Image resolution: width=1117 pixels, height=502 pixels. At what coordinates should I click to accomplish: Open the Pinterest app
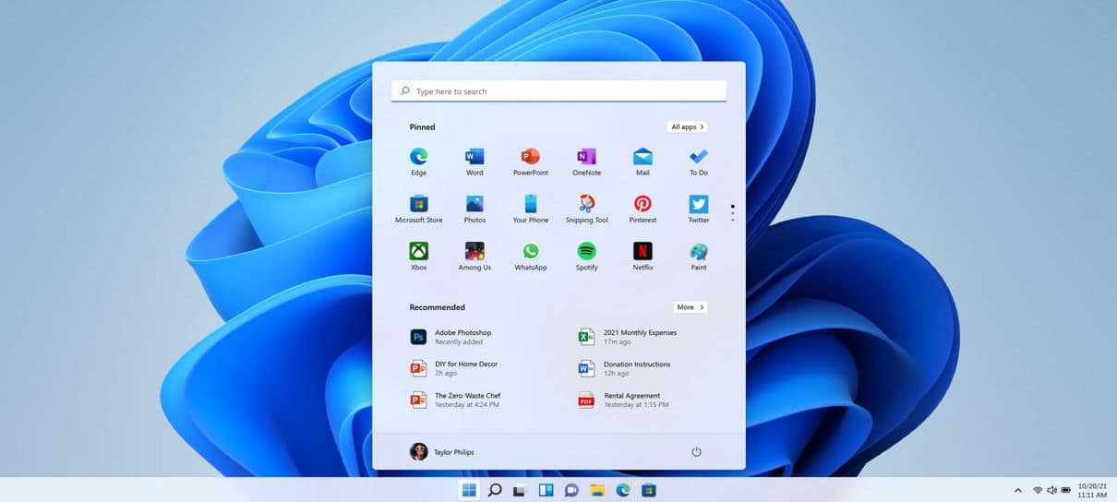pyautogui.click(x=643, y=208)
